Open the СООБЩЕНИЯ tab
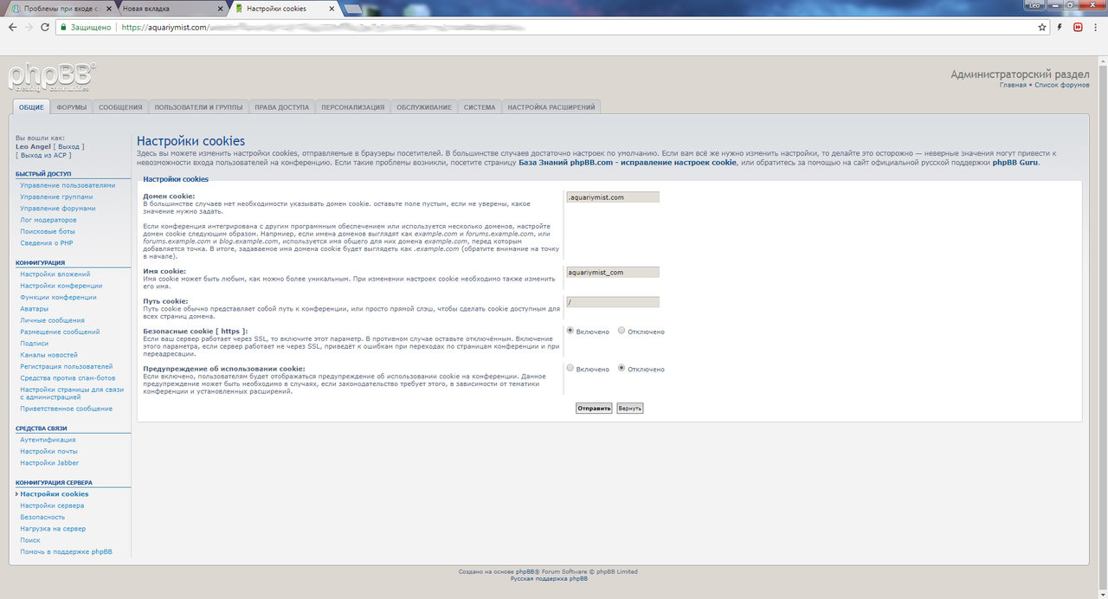1108x599 pixels. (120, 107)
